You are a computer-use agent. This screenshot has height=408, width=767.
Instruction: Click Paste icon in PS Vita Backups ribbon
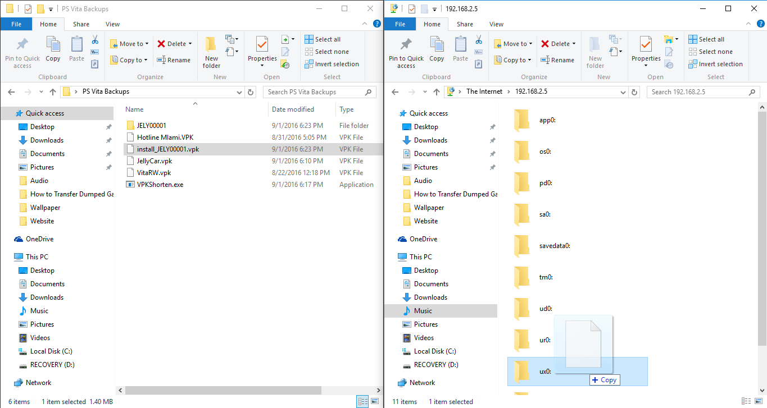(76, 49)
